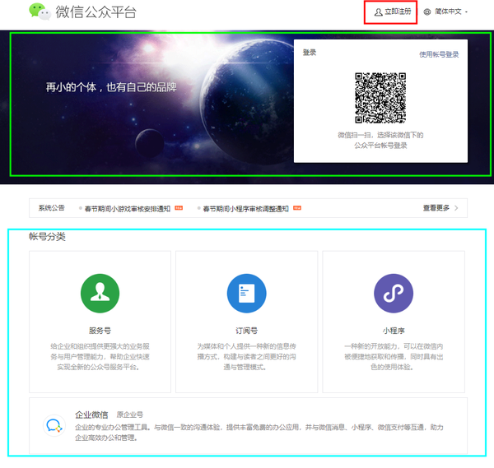This screenshot has width=494, height=468.
Task: Click the 原企业号 label
Action: [130, 415]
